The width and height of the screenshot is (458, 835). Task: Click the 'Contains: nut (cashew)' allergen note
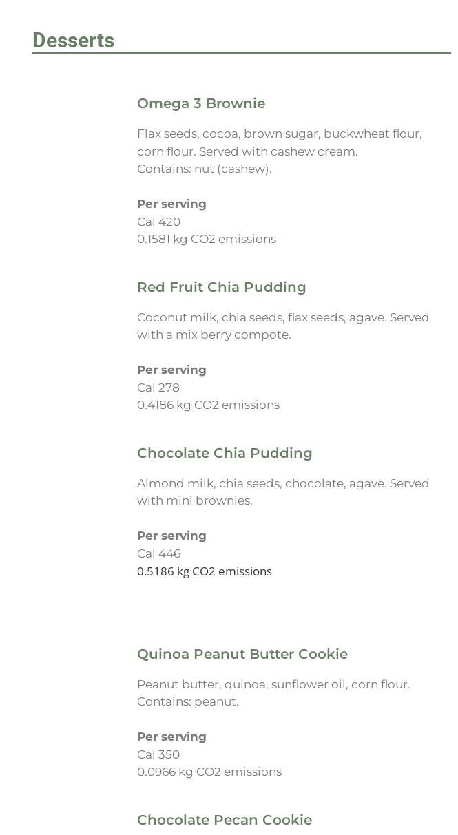(x=204, y=169)
